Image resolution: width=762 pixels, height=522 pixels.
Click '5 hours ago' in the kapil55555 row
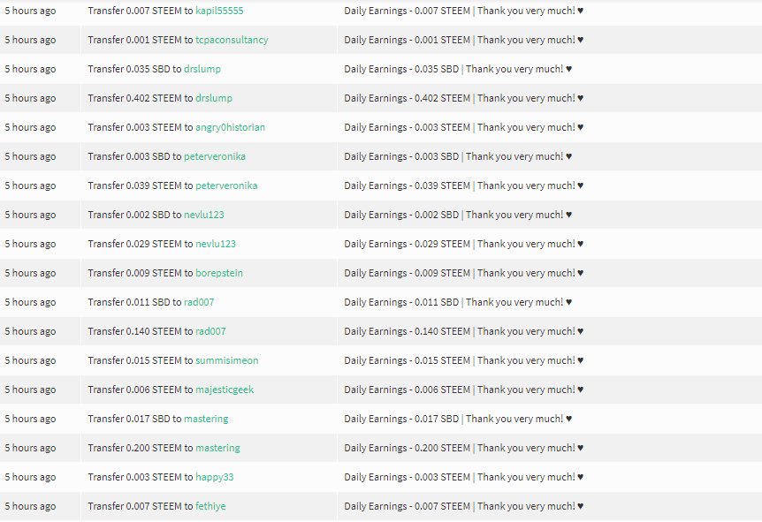(x=30, y=11)
